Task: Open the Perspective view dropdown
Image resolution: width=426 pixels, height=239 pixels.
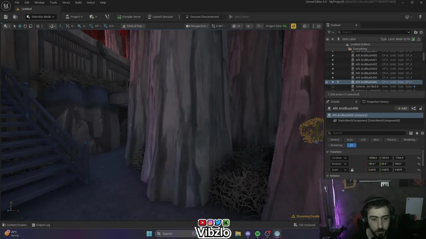Action: (x=197, y=26)
